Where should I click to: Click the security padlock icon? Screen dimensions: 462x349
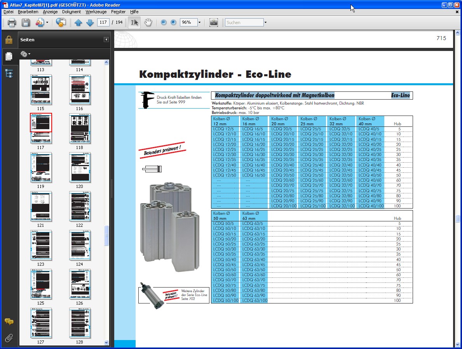tap(9, 40)
